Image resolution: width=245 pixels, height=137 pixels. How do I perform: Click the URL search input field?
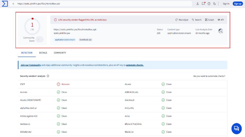point(101,4)
